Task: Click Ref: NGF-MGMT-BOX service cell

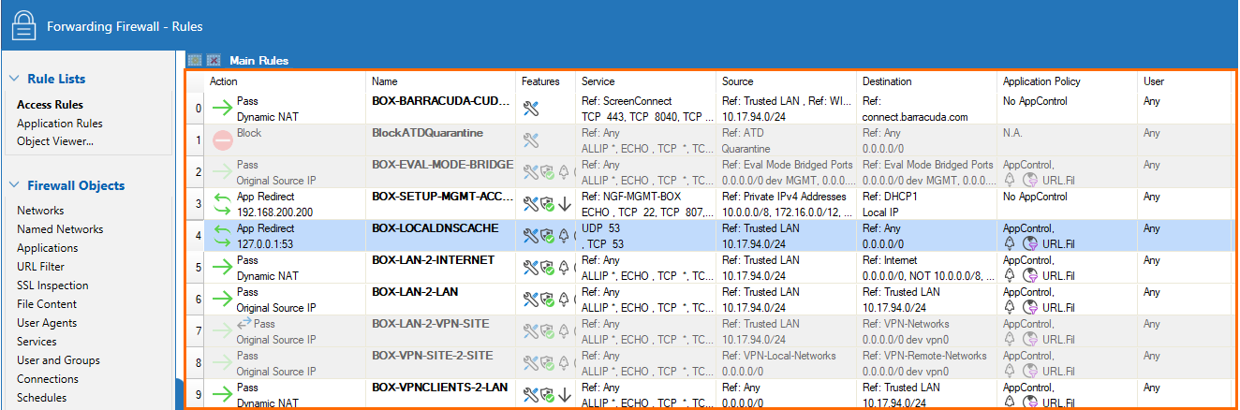Action: point(631,197)
